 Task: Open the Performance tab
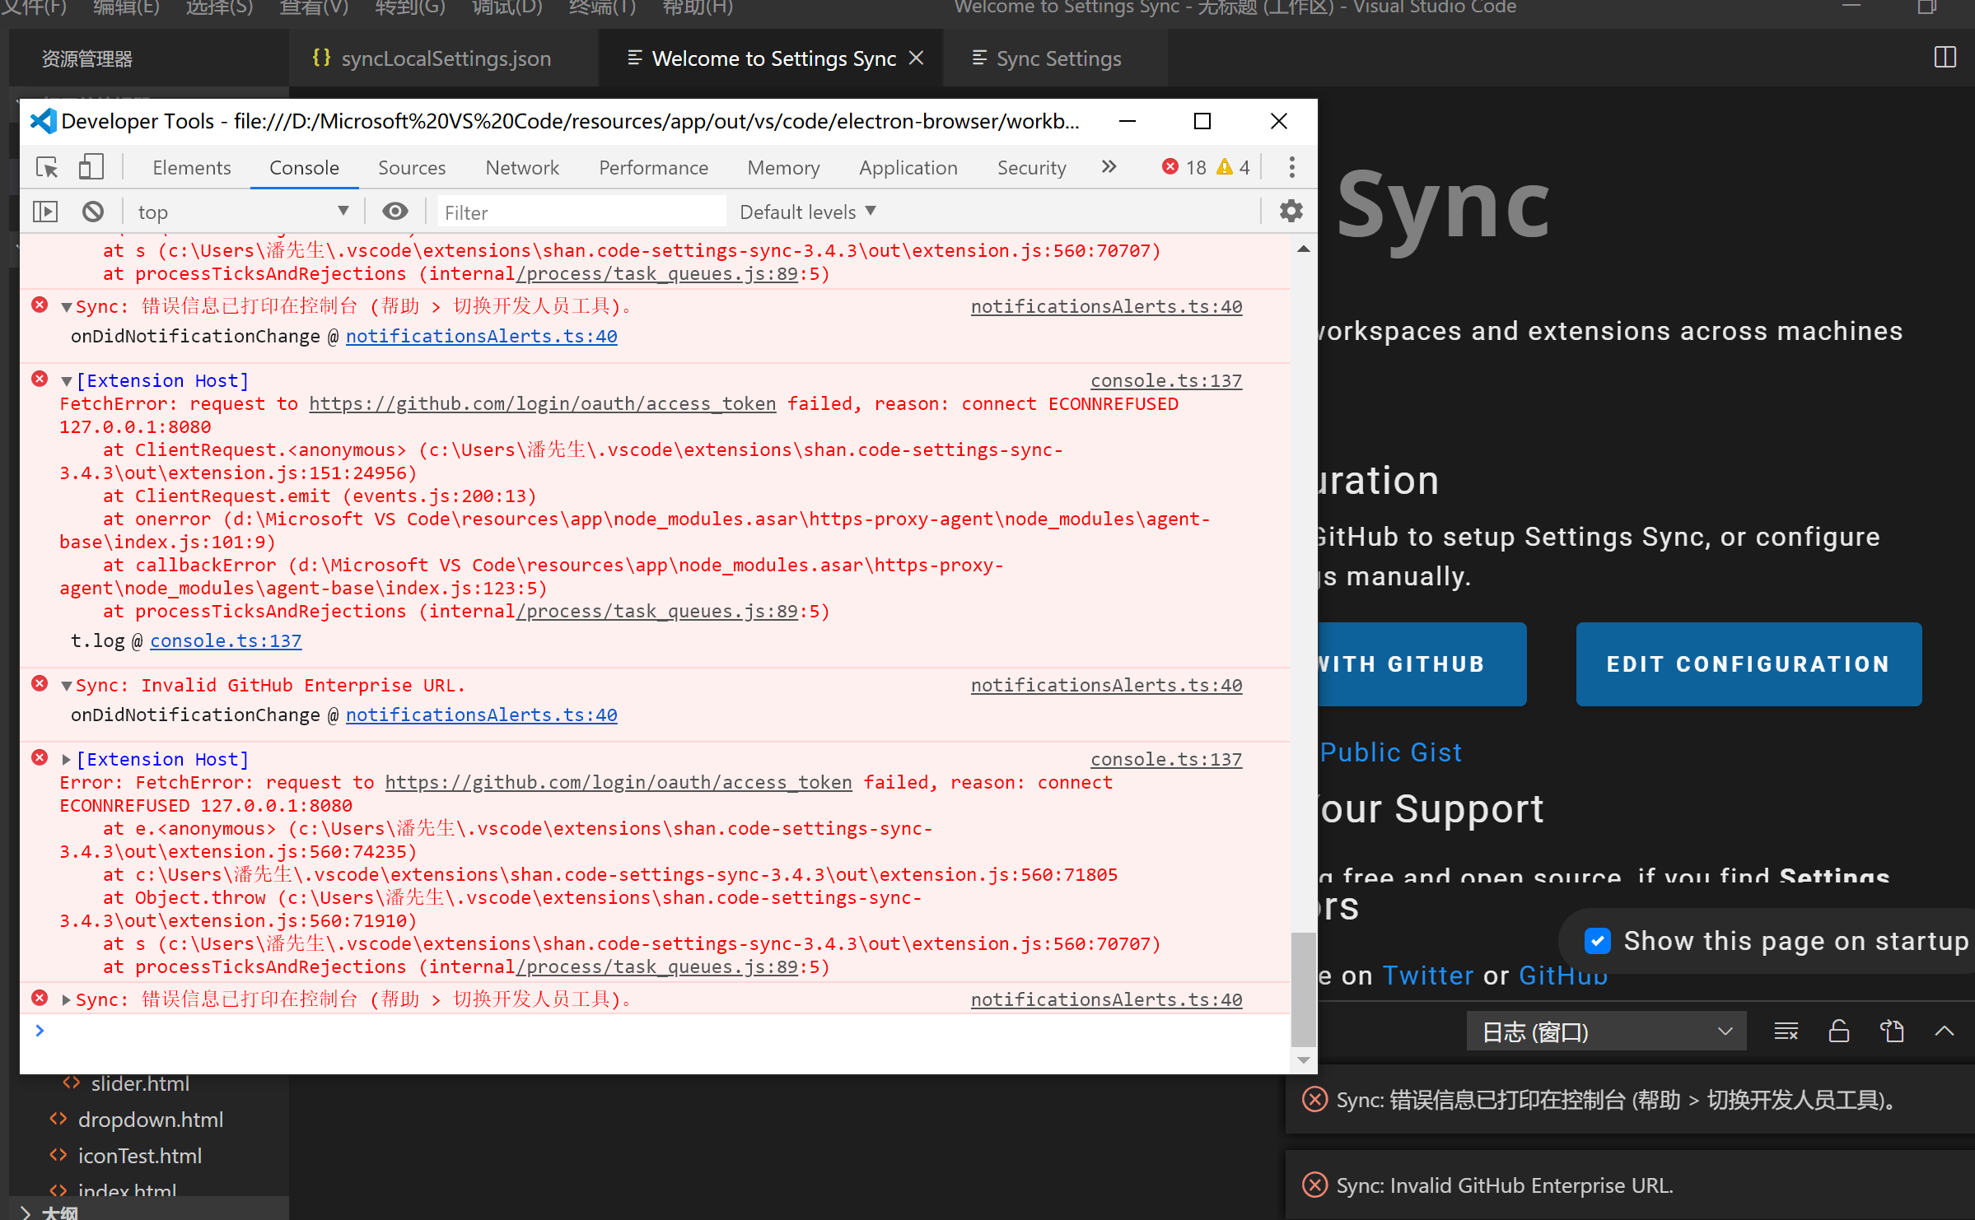pyautogui.click(x=653, y=167)
